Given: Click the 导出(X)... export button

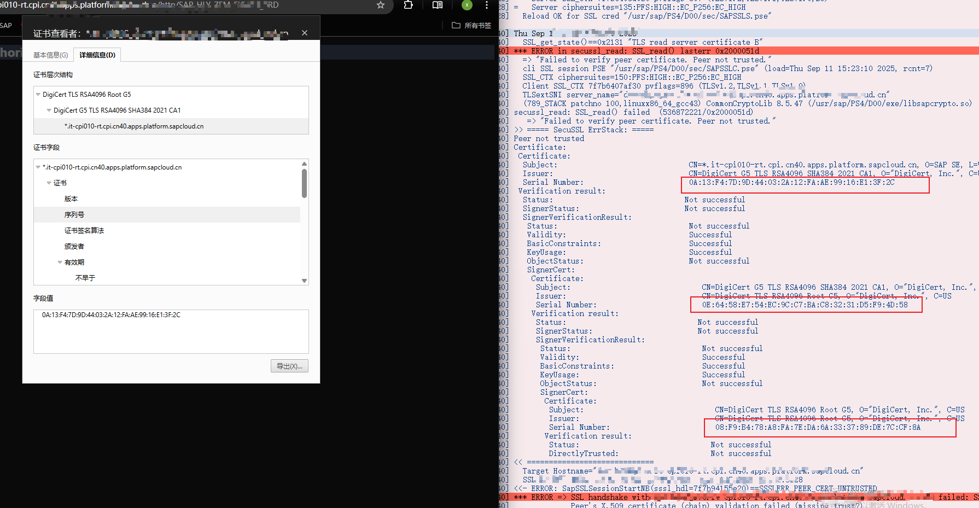Looking at the screenshot, I should tap(289, 366).
